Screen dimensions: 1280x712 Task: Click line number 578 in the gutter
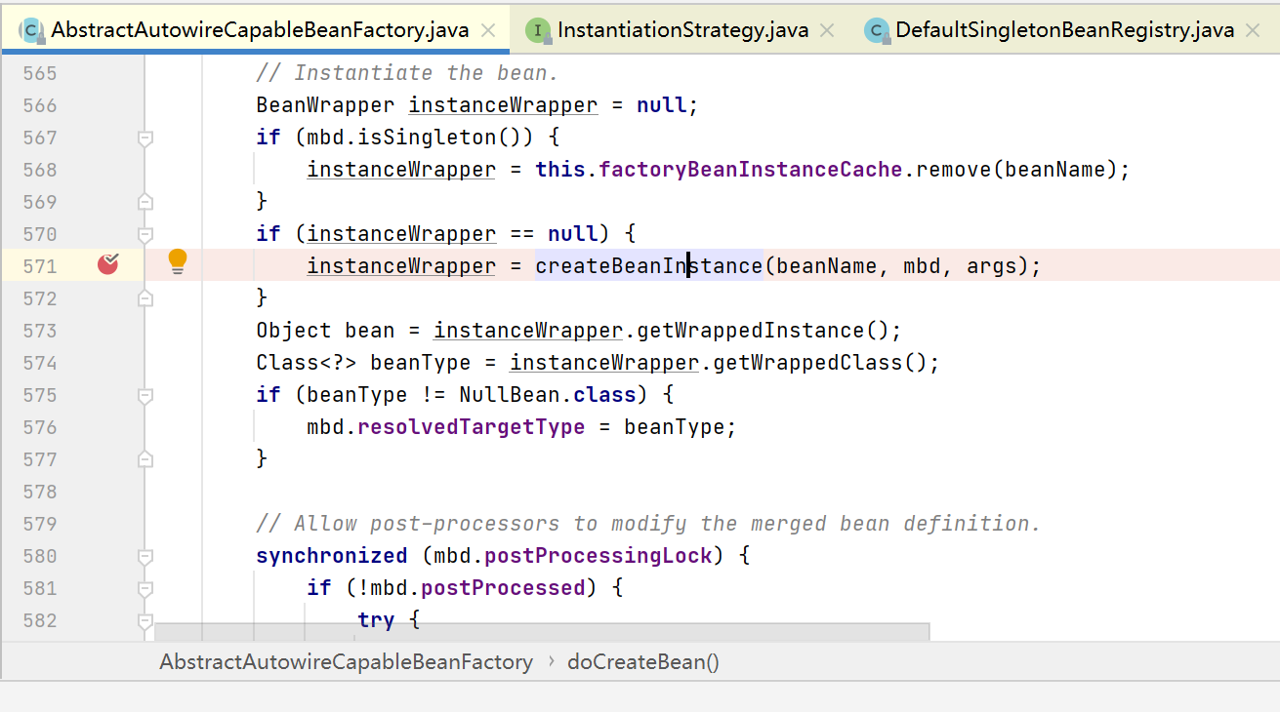[x=40, y=492]
